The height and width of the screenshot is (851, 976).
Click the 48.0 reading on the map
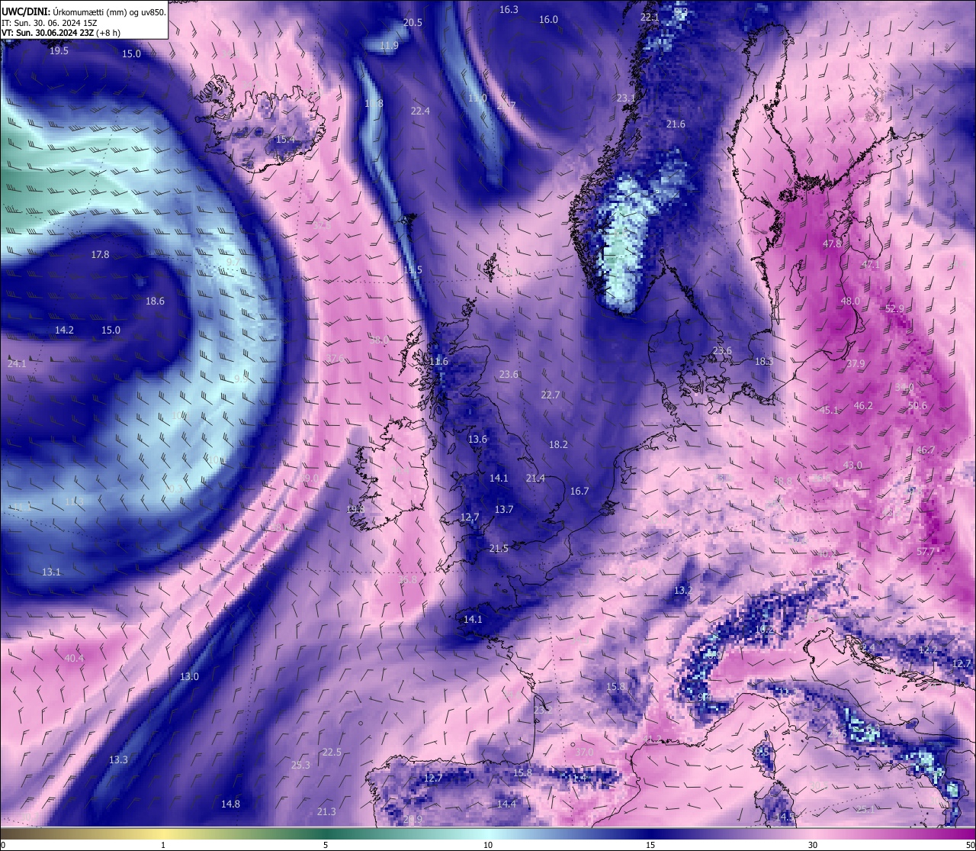pyautogui.click(x=850, y=301)
